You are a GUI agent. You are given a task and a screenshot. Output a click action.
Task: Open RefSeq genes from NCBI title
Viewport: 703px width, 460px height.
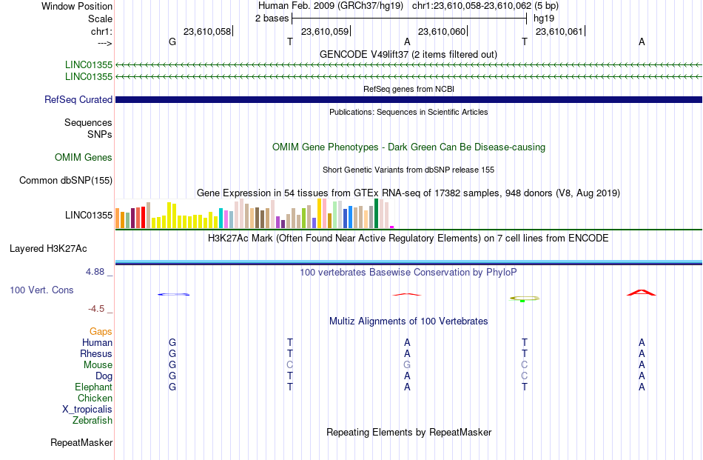tap(408, 89)
